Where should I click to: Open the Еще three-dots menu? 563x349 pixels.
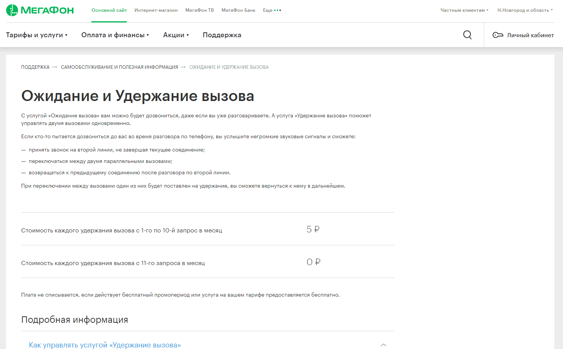[x=272, y=10]
